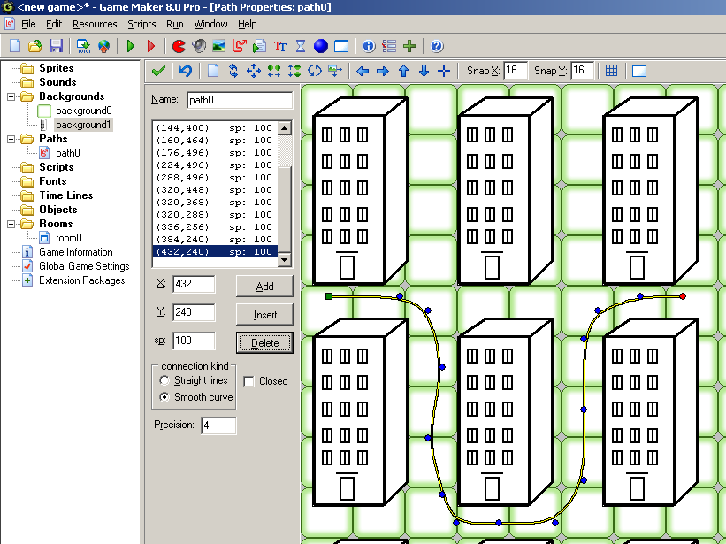Click the blue ball create object icon

320,46
